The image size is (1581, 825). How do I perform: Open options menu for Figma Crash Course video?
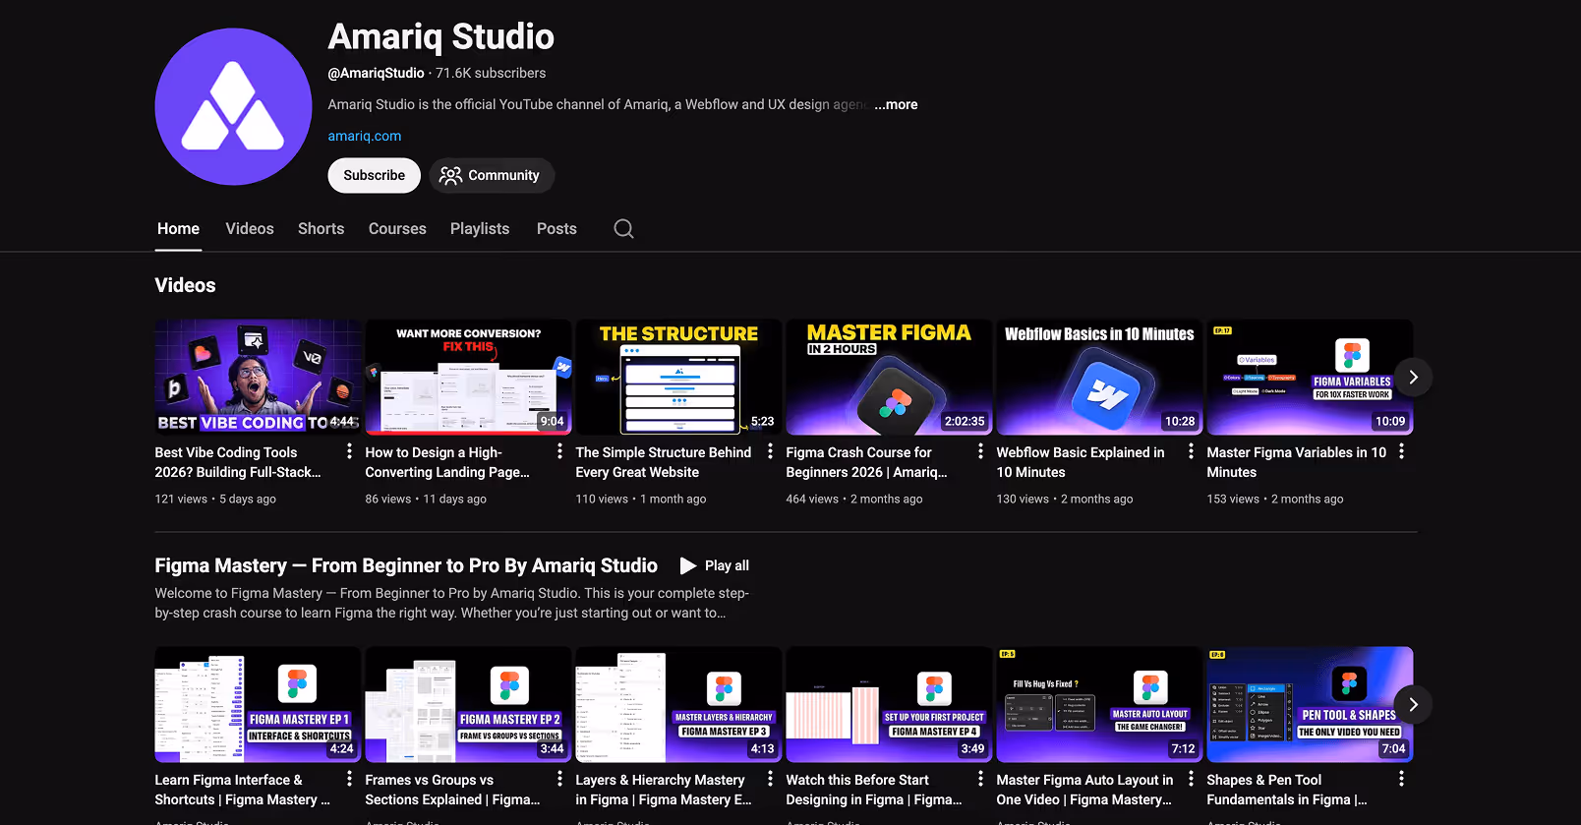[980, 451]
